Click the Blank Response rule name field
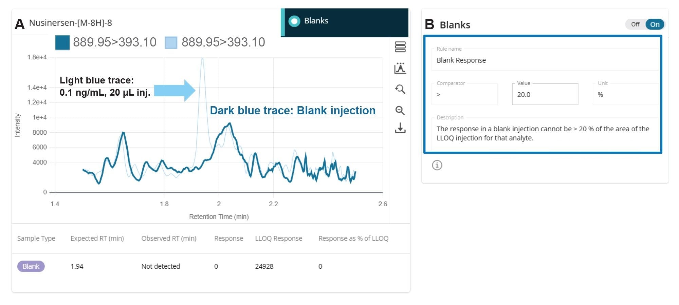This screenshot has width=679, height=305. (543, 60)
